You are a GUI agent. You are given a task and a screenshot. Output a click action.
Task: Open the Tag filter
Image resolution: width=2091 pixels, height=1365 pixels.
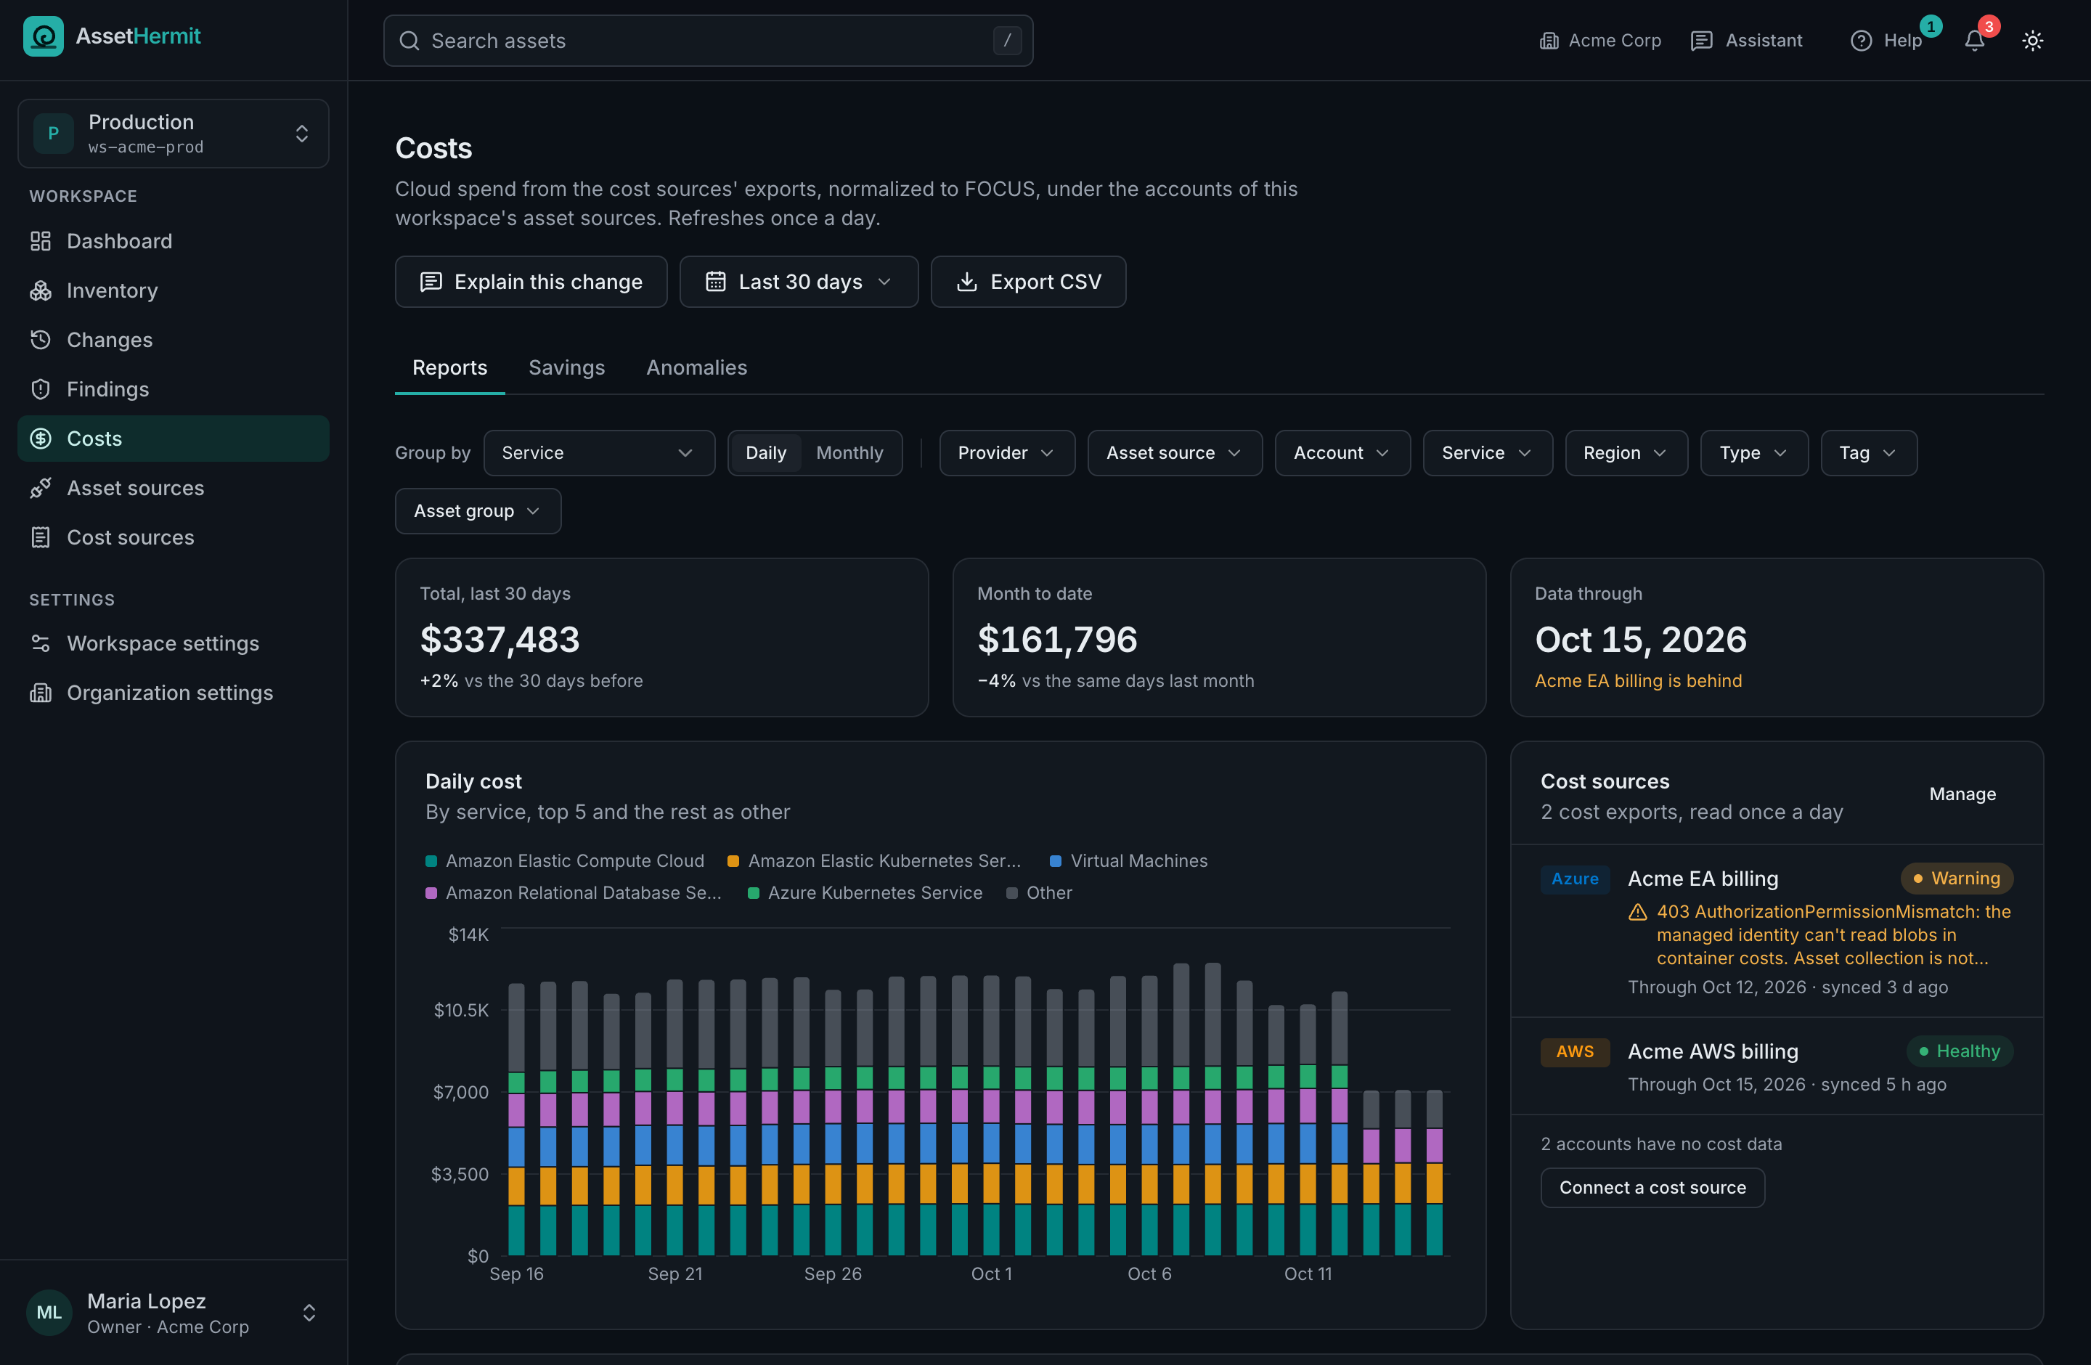click(1869, 452)
